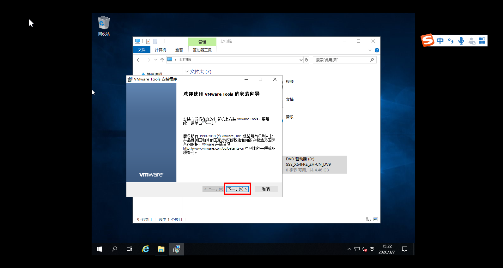Click the new folder quick access icon
The width and height of the screenshot is (503, 268).
coord(155,41)
